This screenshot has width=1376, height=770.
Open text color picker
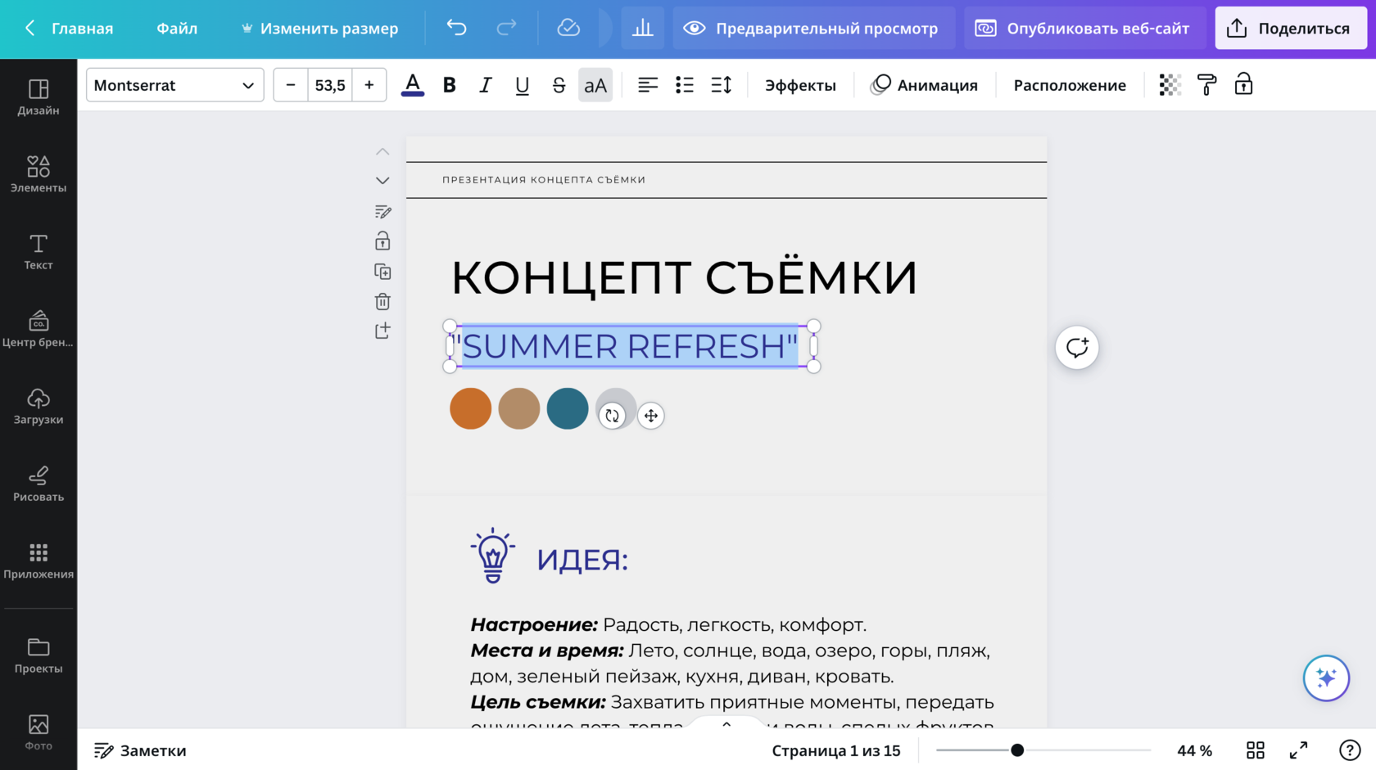[413, 85]
